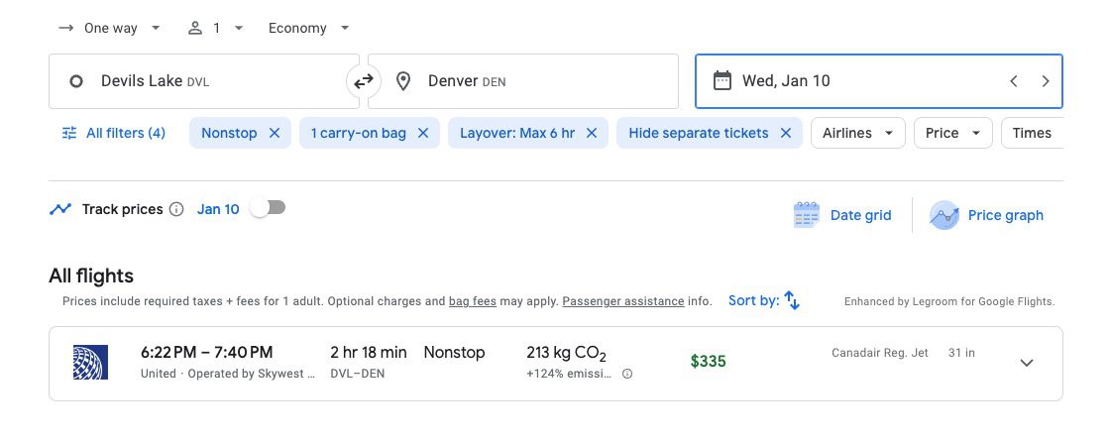Remove the 1 carry-on bag filter
The height and width of the screenshot is (443, 1109).
[423, 133]
